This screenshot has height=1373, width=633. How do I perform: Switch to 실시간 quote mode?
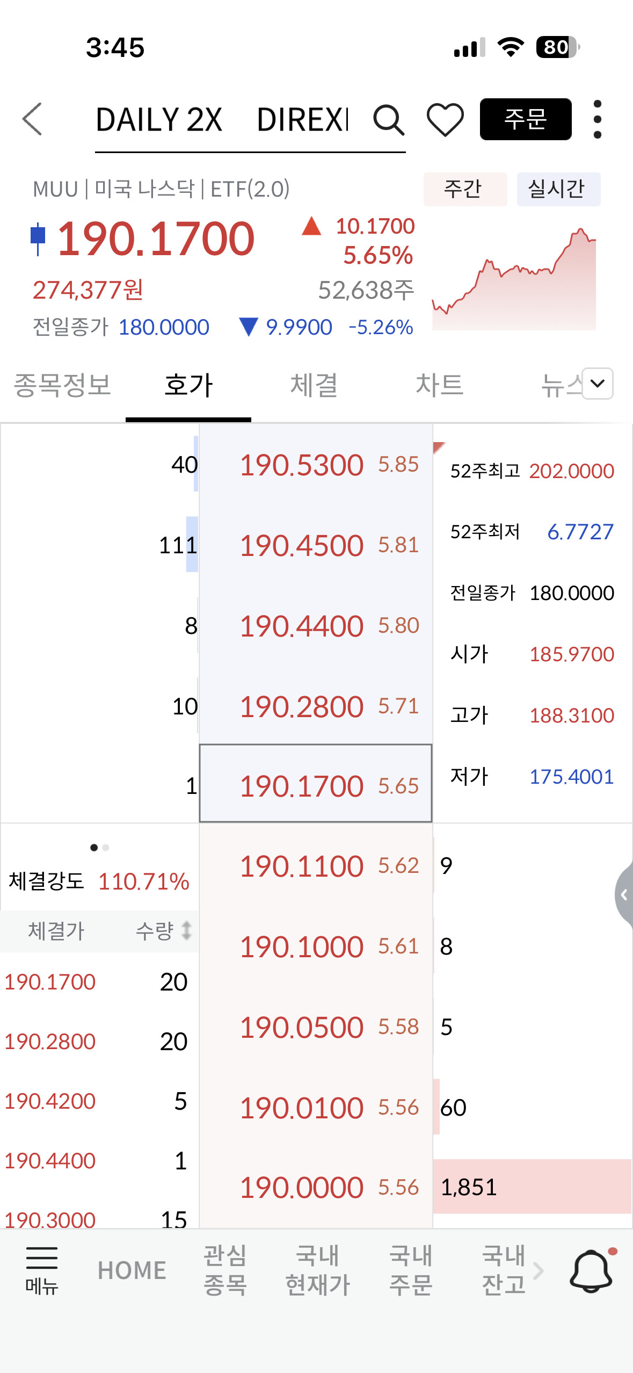click(x=558, y=190)
